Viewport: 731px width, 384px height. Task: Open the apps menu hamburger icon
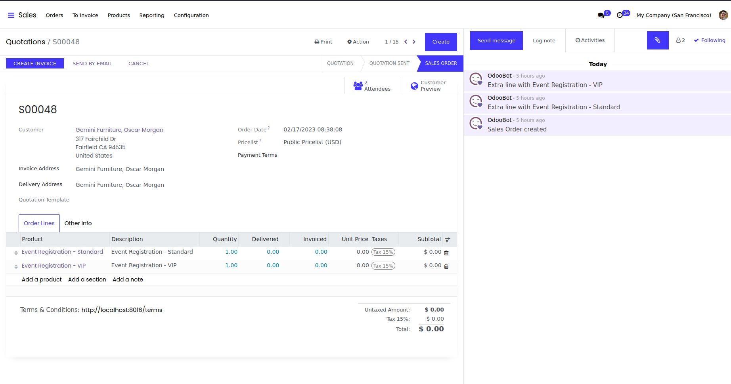coord(11,15)
